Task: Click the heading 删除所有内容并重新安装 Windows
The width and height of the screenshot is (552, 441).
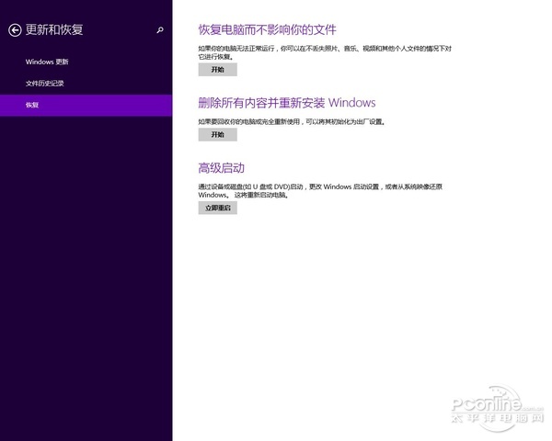Action: (x=287, y=103)
